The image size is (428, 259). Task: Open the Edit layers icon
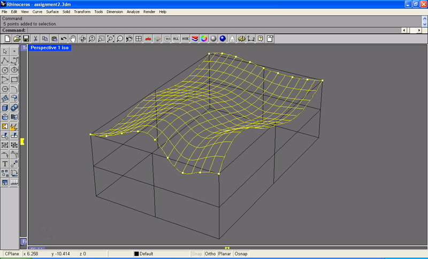[x=195, y=39]
